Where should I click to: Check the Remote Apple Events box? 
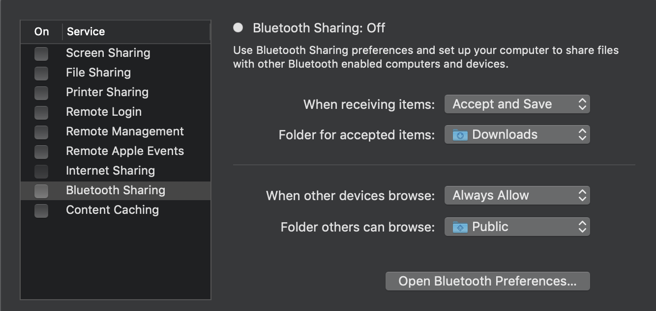pos(41,152)
